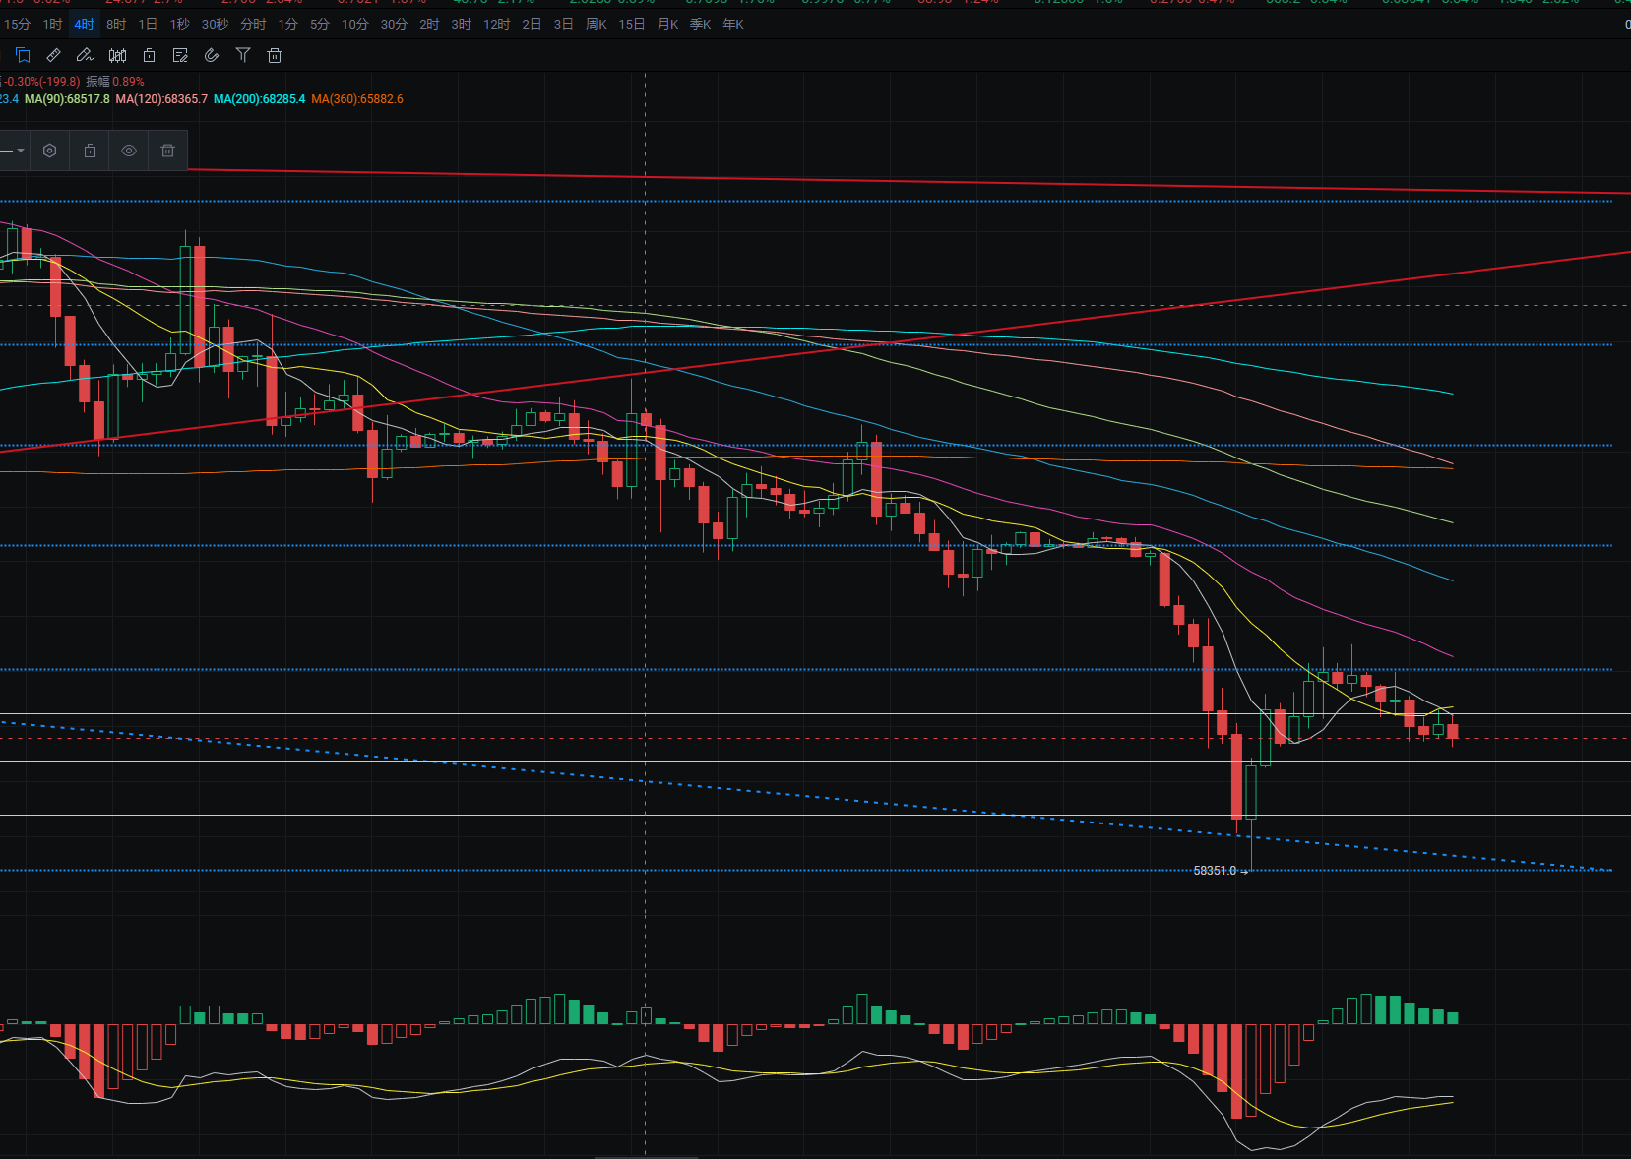Select the ruler measurement tool
Image resolution: width=1631 pixels, height=1159 pixels.
(x=54, y=55)
